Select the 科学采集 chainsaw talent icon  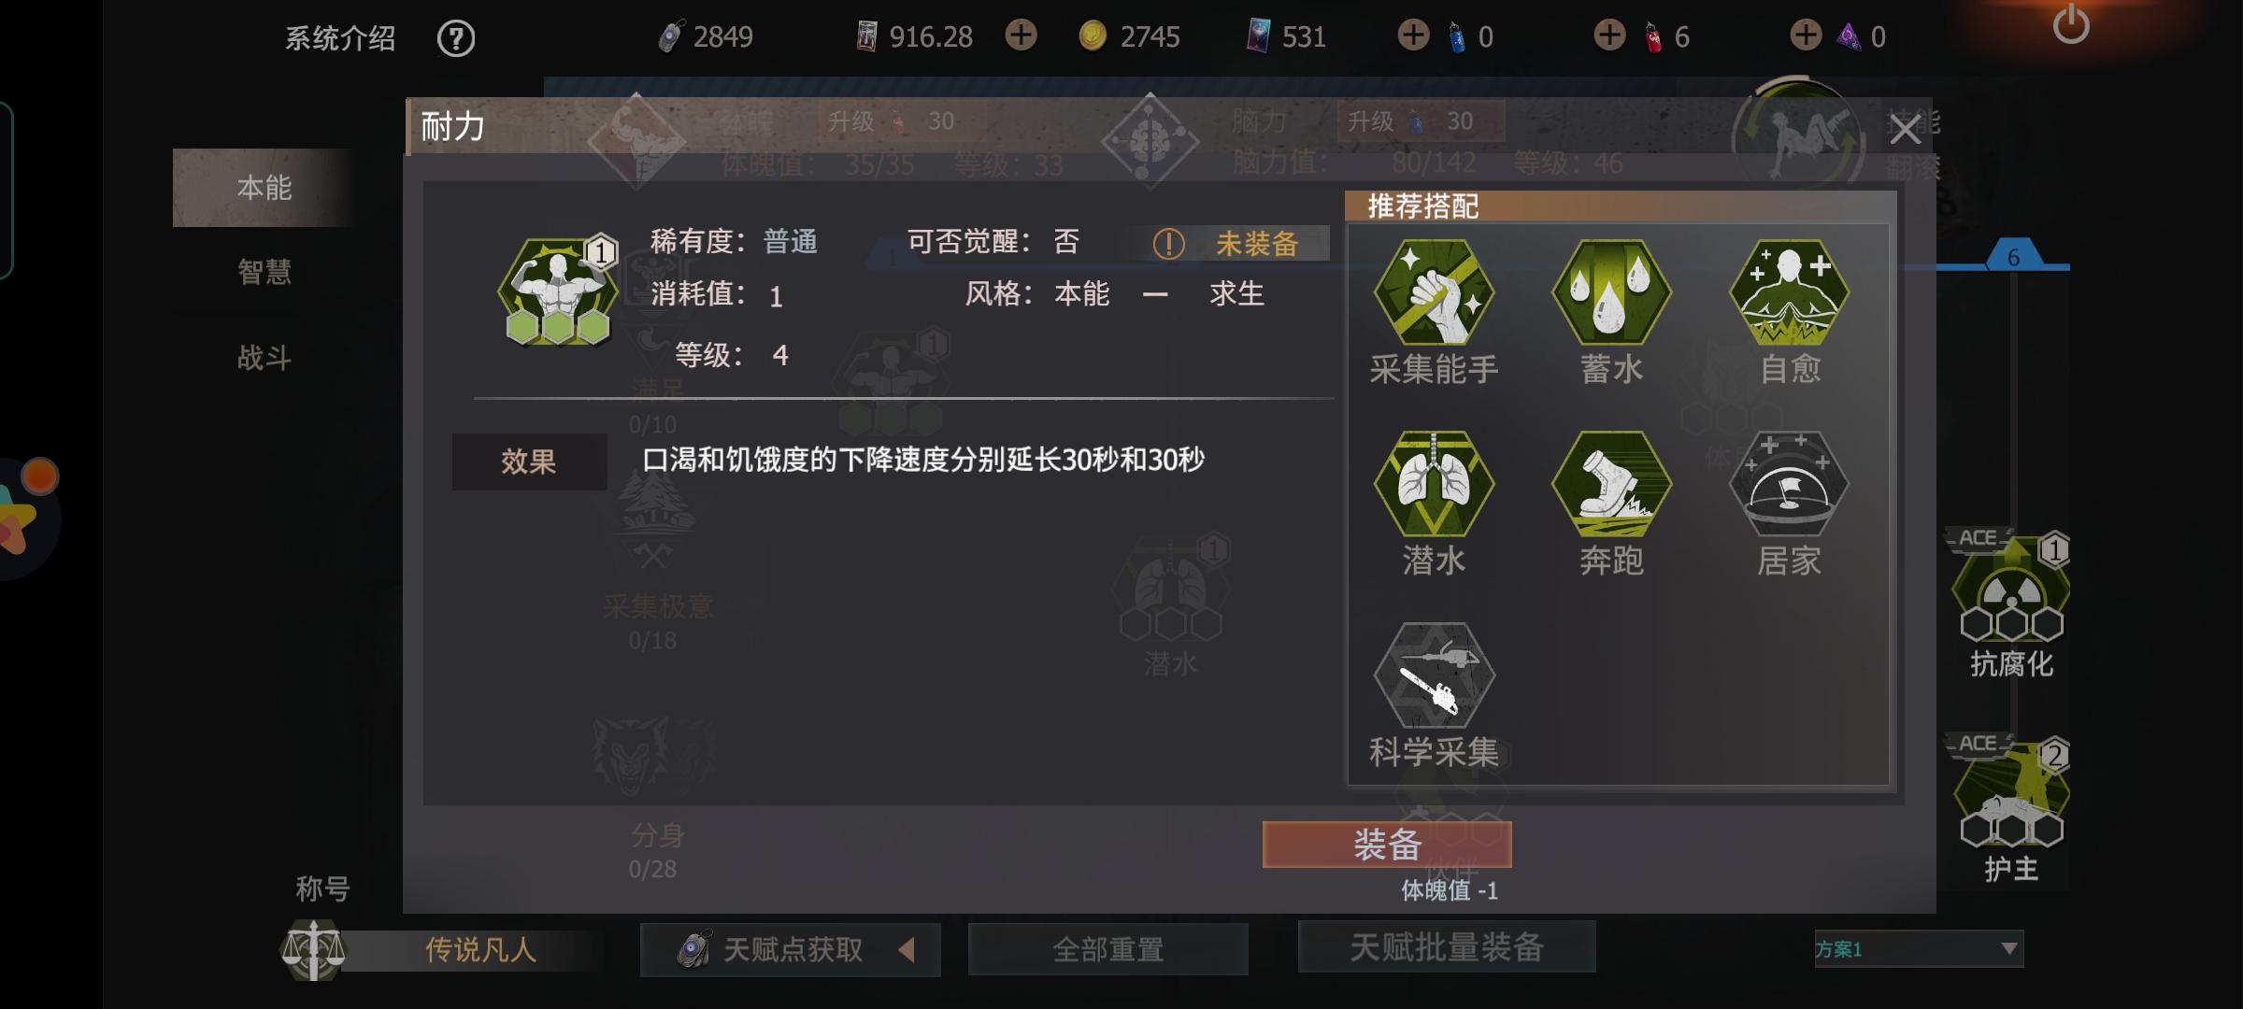[1434, 675]
